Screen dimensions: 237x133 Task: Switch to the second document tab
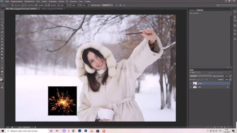pyautogui.click(x=52, y=9)
